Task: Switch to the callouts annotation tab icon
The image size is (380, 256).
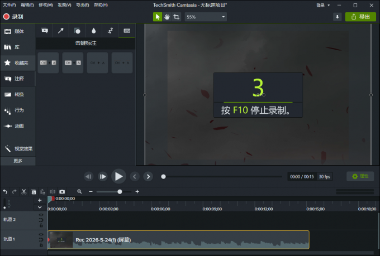Action: (x=45, y=31)
